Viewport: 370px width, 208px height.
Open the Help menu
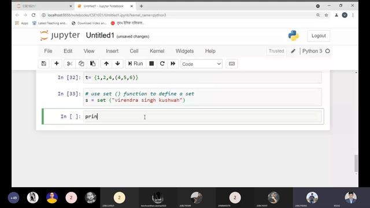(210, 51)
